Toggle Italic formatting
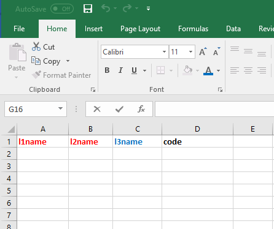This screenshot has height=229, width=274. coord(120,70)
